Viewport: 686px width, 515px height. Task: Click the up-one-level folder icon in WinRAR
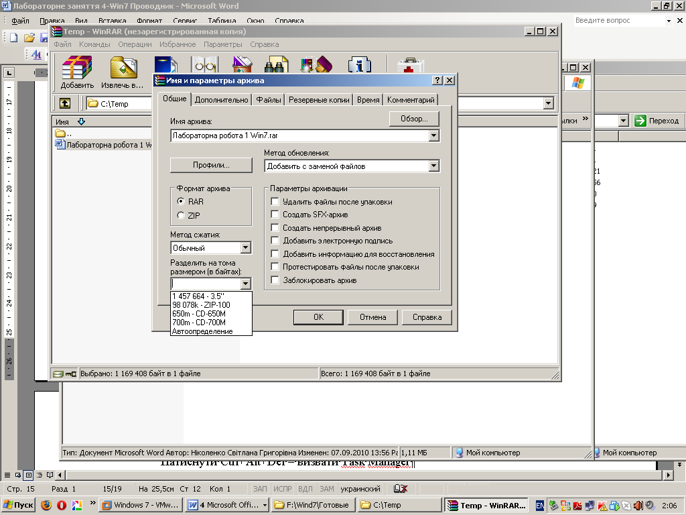click(65, 103)
